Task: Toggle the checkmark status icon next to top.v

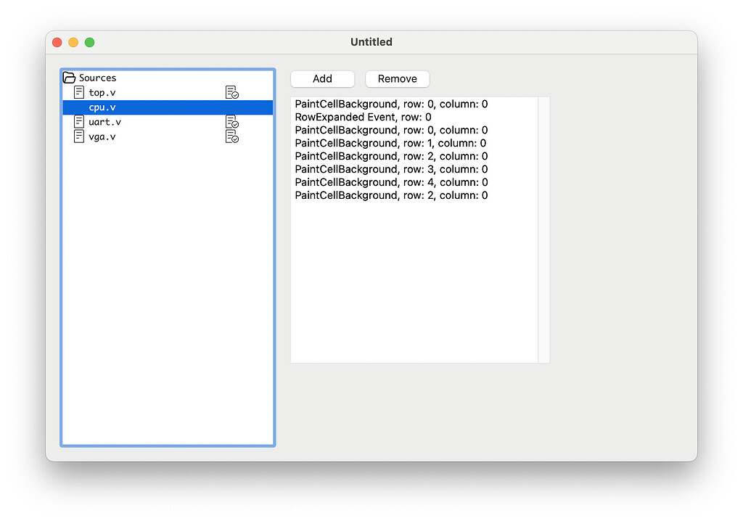Action: coord(231,92)
